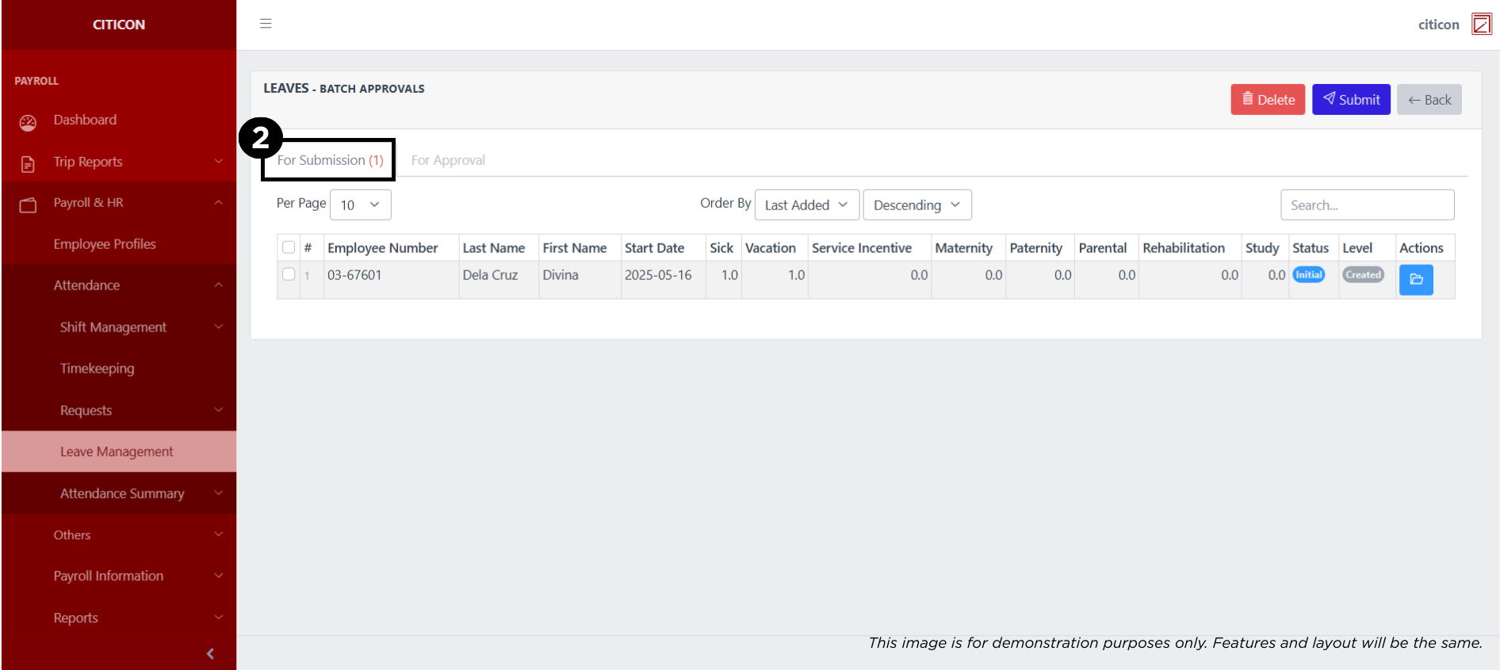Click the citicon user avatar icon
Image resolution: width=1500 pixels, height=670 pixels.
(1480, 25)
